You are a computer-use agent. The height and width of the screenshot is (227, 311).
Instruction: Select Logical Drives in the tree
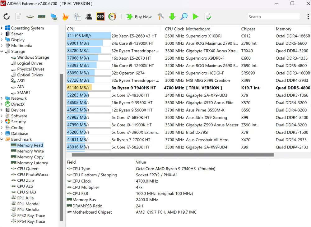[x=27, y=63]
